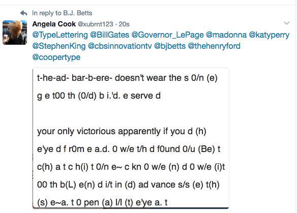
Task: Open Angela Cook's profile avatar
Action: click(15, 33)
